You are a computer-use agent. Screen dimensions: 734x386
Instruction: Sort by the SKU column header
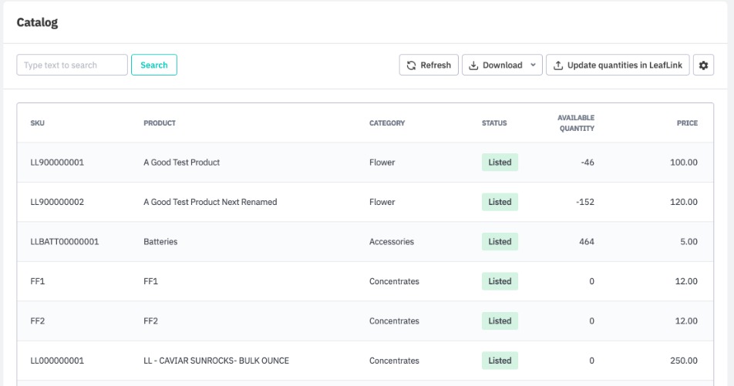pos(38,123)
